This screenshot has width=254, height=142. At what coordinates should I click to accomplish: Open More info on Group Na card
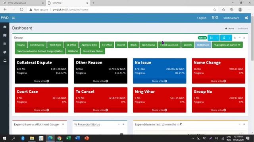coord(219,110)
